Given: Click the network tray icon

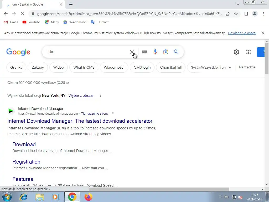Looking at the screenshot, I should [x=234, y=197].
